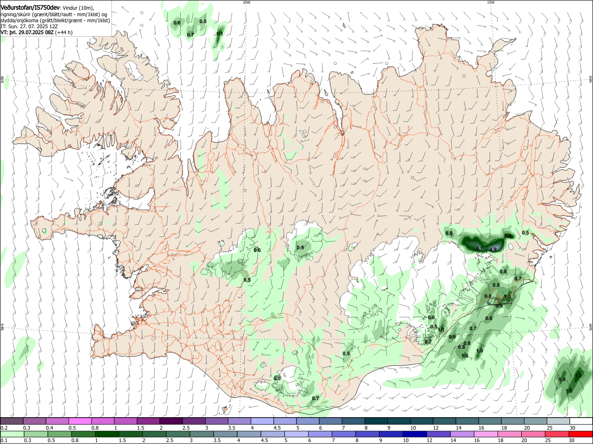Viewport: 593px width, 444px height.
Task: Click the 3.7 precipitation value on the map
Action: [x=479, y=248]
